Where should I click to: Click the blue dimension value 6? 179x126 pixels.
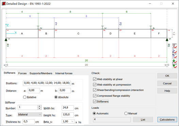(30, 16)
